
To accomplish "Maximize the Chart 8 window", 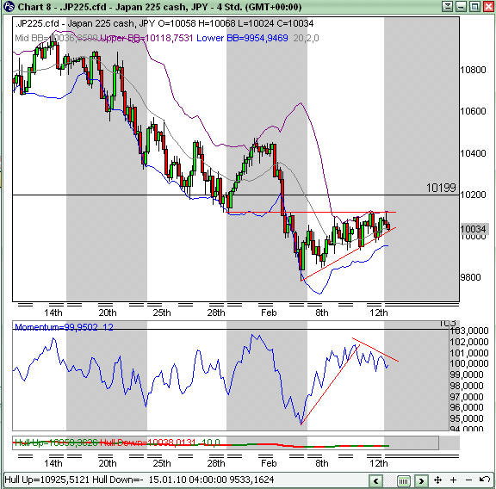I will click(474, 6).
